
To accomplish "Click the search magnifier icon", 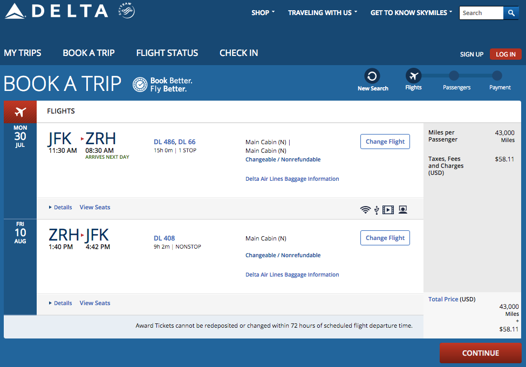I will (x=511, y=13).
